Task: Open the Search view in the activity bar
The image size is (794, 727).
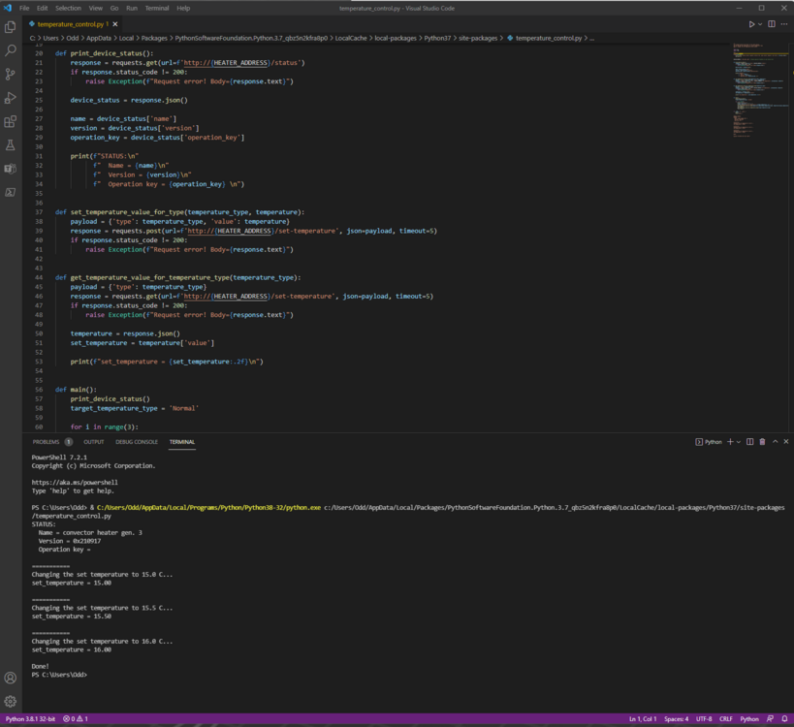Action: (x=11, y=50)
